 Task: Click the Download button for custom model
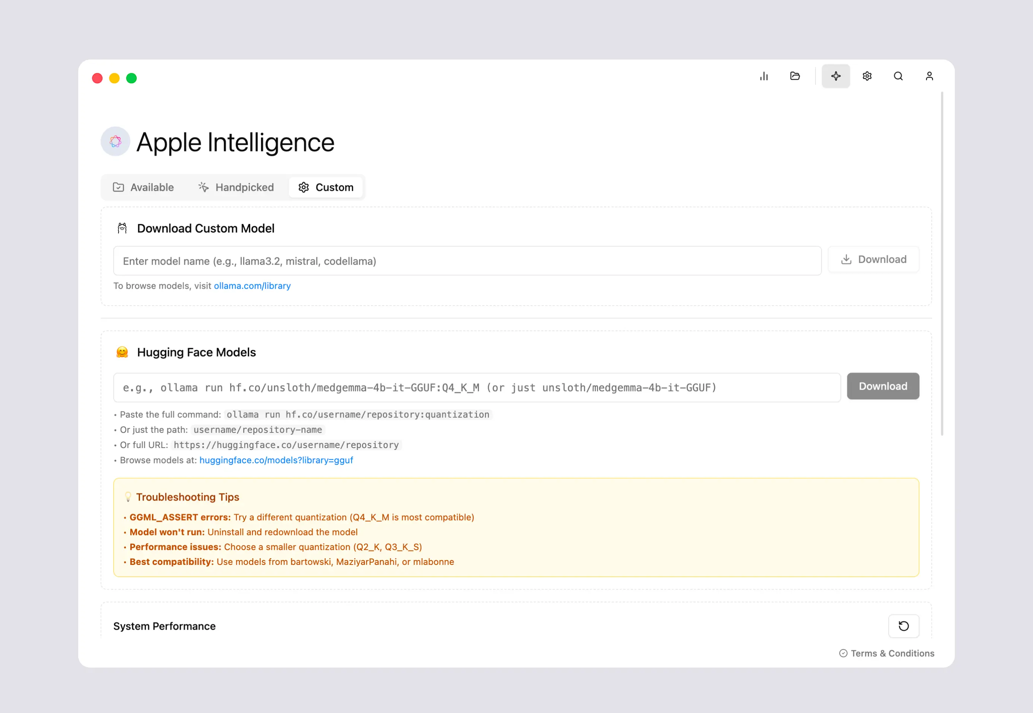[x=873, y=259]
